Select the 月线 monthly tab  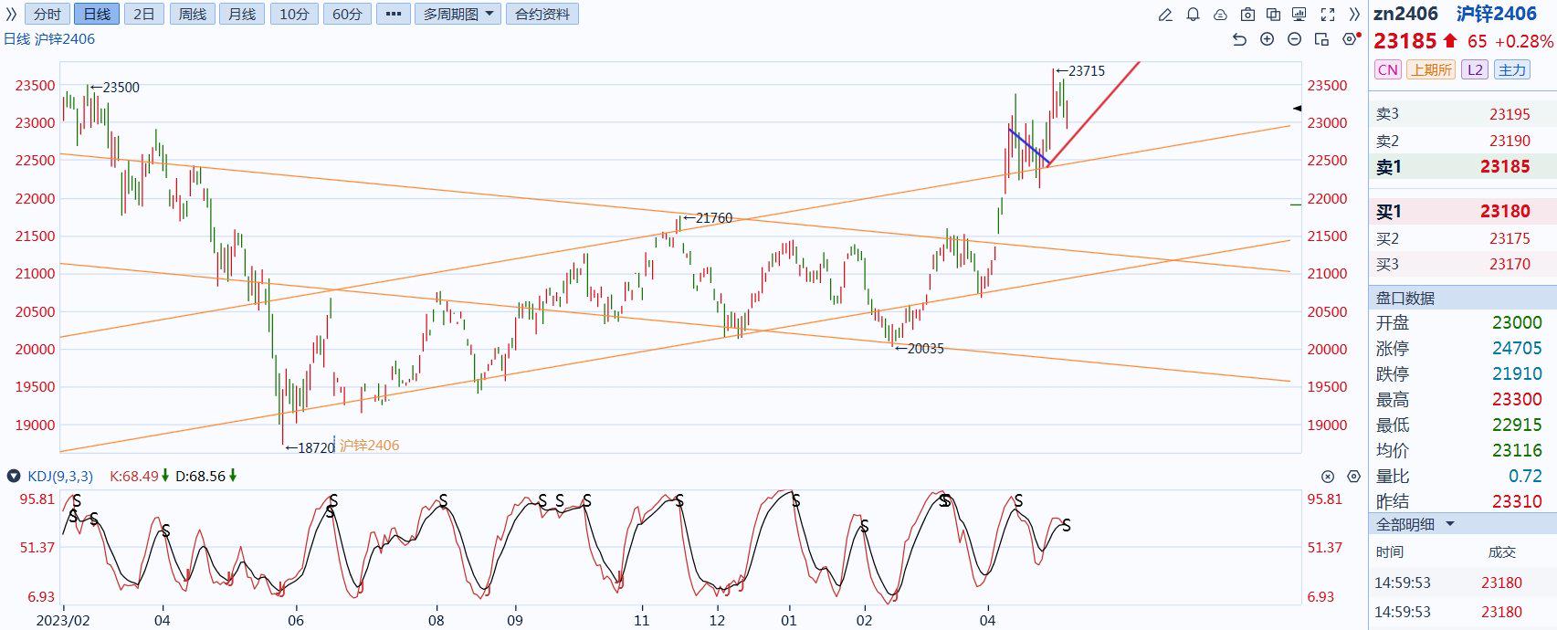[x=242, y=15]
